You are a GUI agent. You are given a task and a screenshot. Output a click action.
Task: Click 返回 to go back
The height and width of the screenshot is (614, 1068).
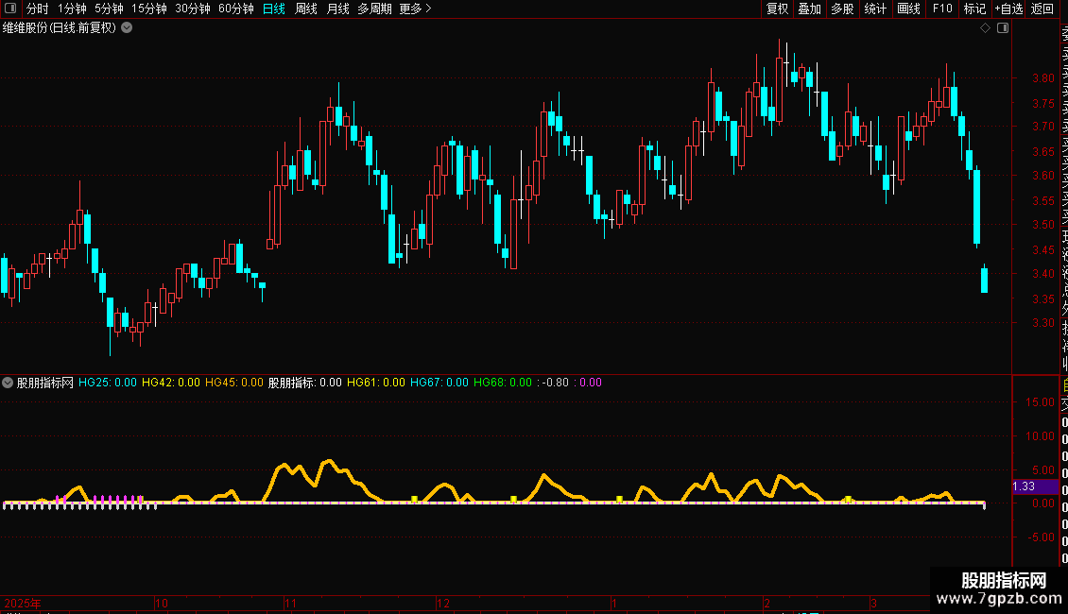(1042, 9)
